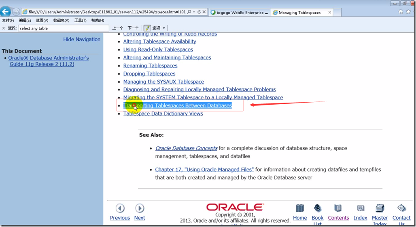Stop loading with the X icon
The image size is (416, 227).
pos(204,12)
